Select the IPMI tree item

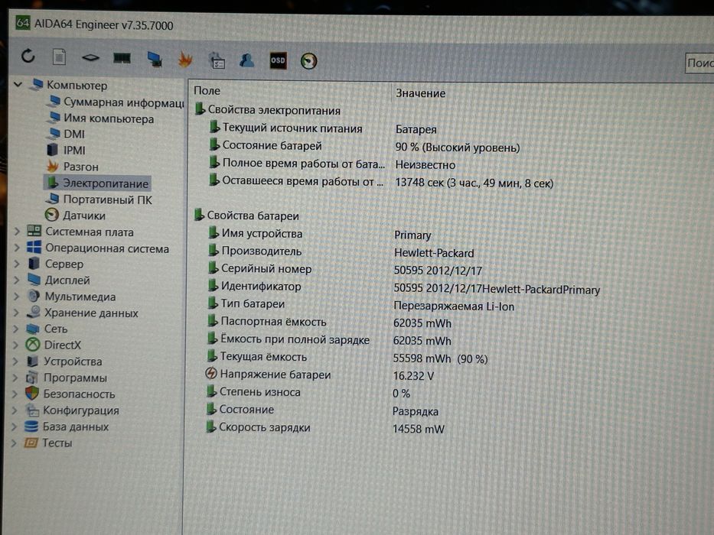[66, 150]
